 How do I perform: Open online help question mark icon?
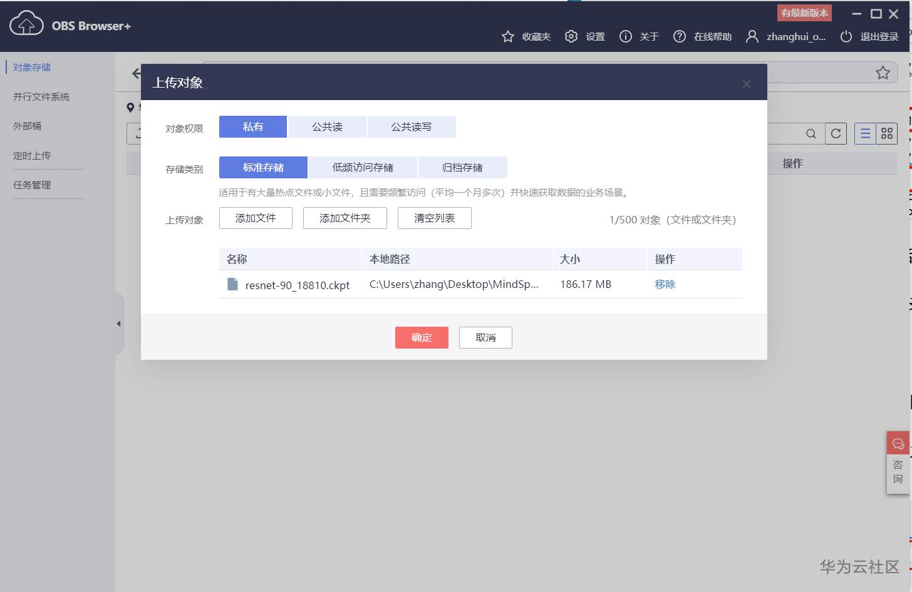[679, 36]
